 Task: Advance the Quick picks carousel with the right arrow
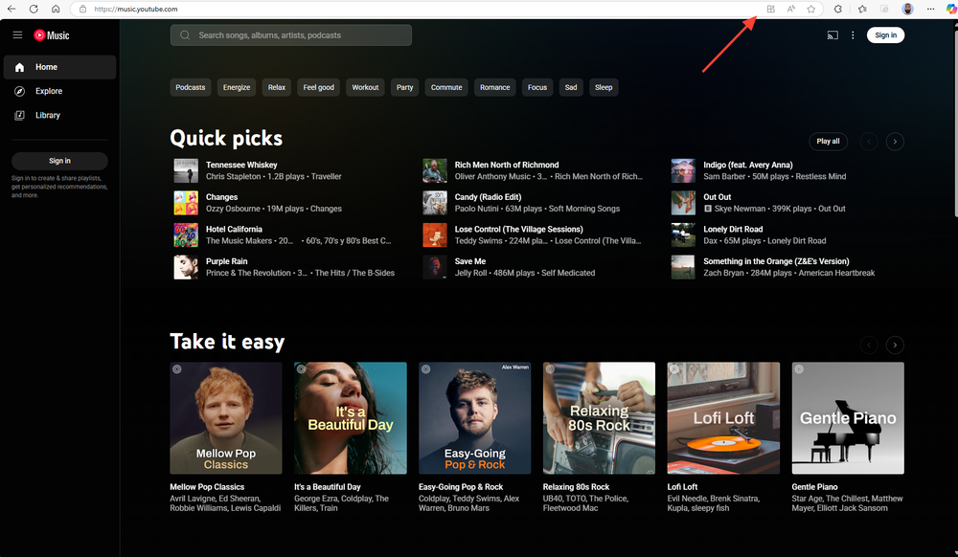[x=895, y=141]
